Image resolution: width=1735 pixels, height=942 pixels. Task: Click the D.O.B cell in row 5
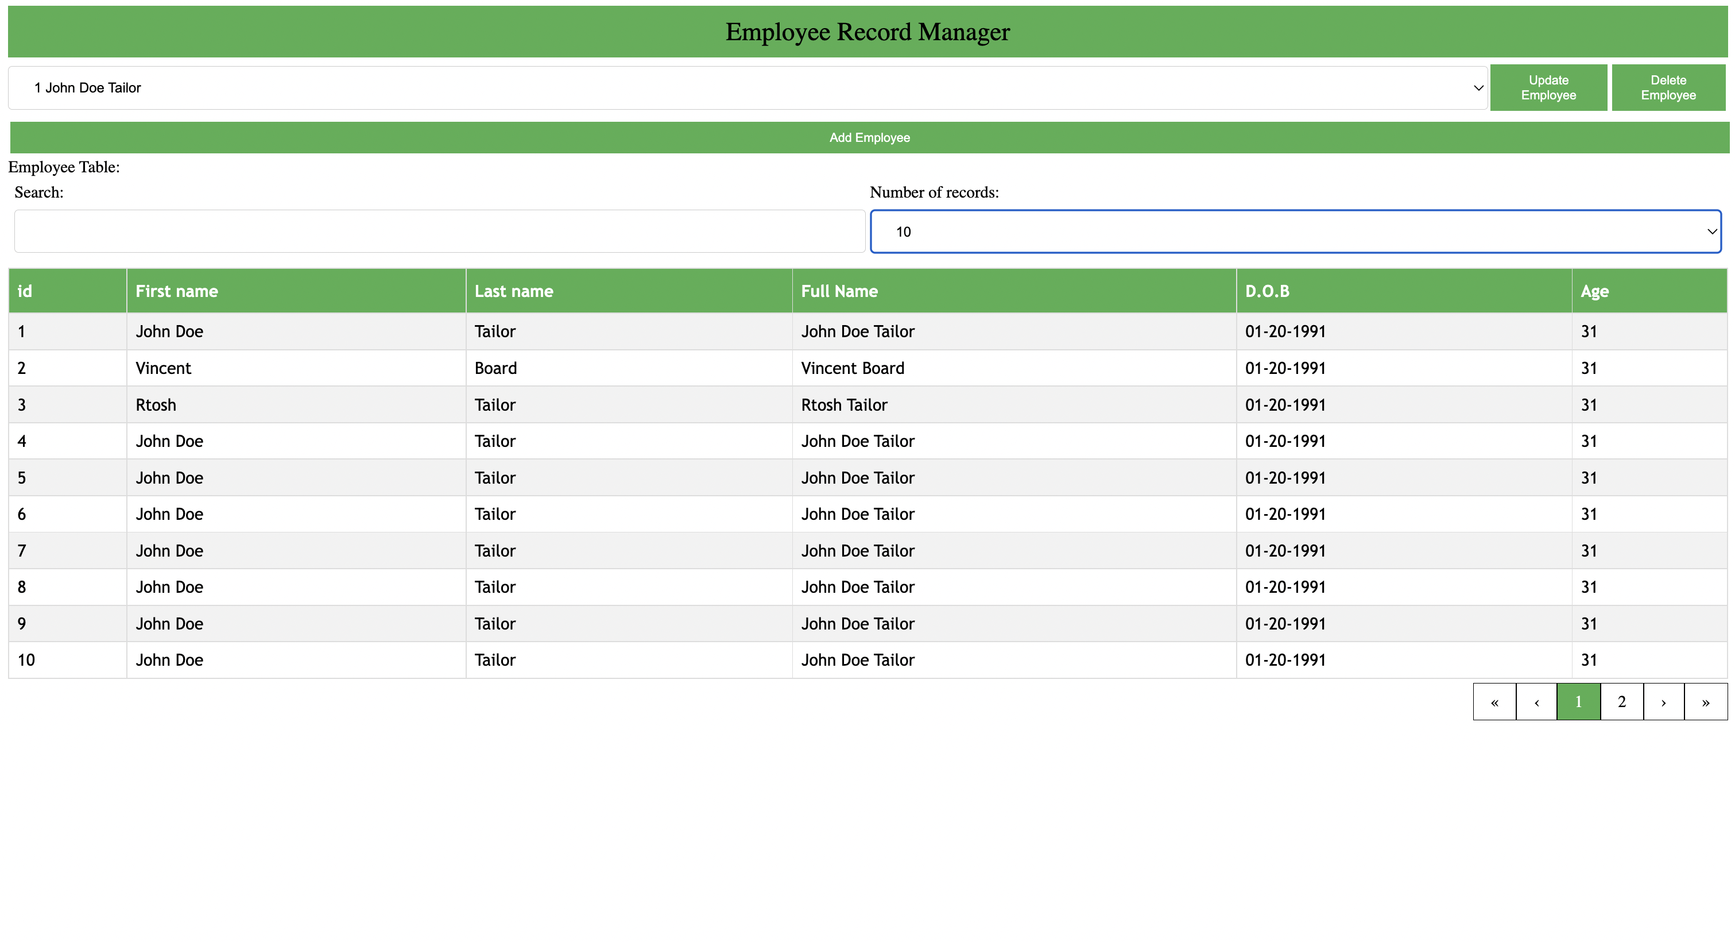pyautogui.click(x=1404, y=478)
